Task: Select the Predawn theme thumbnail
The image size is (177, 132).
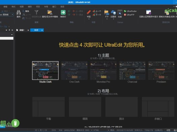Action: 161,70
